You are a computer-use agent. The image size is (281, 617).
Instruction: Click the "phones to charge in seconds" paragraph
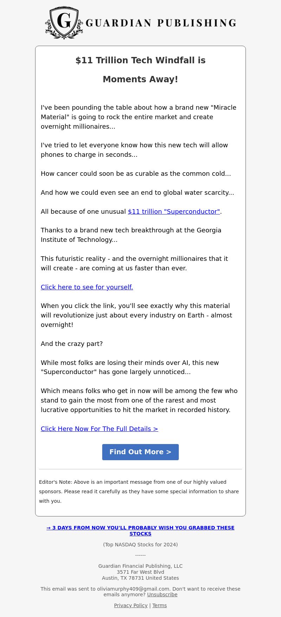134,150
